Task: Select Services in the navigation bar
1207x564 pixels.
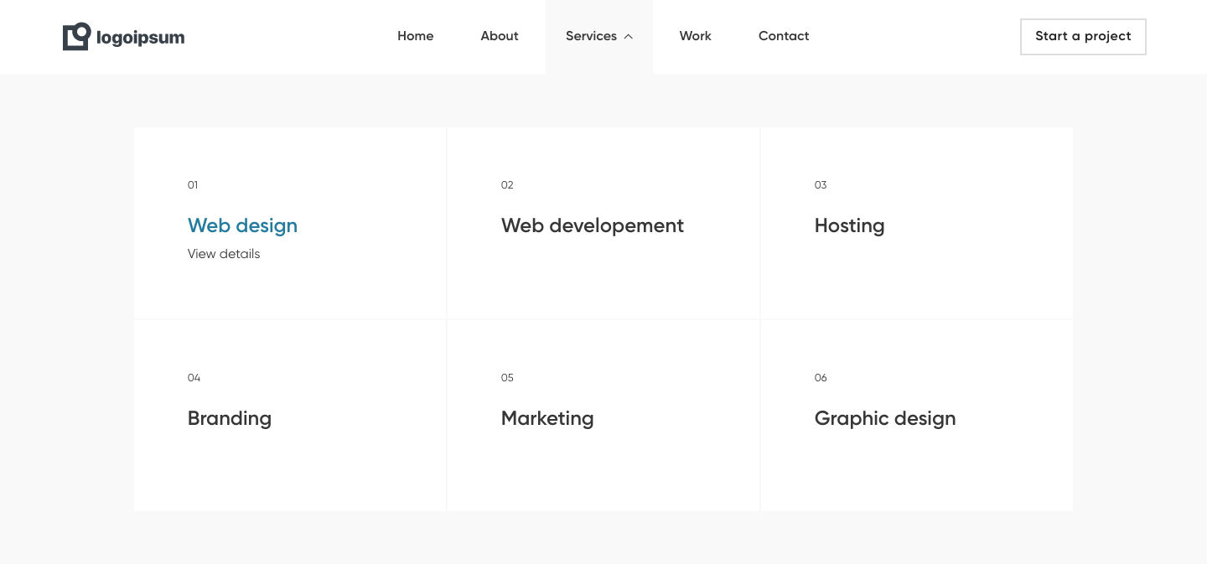Action: point(591,36)
